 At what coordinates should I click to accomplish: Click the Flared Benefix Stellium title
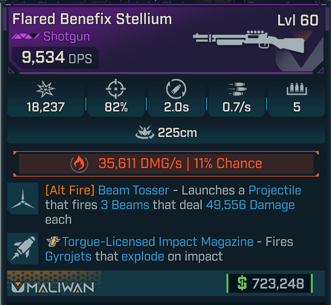[x=92, y=19]
